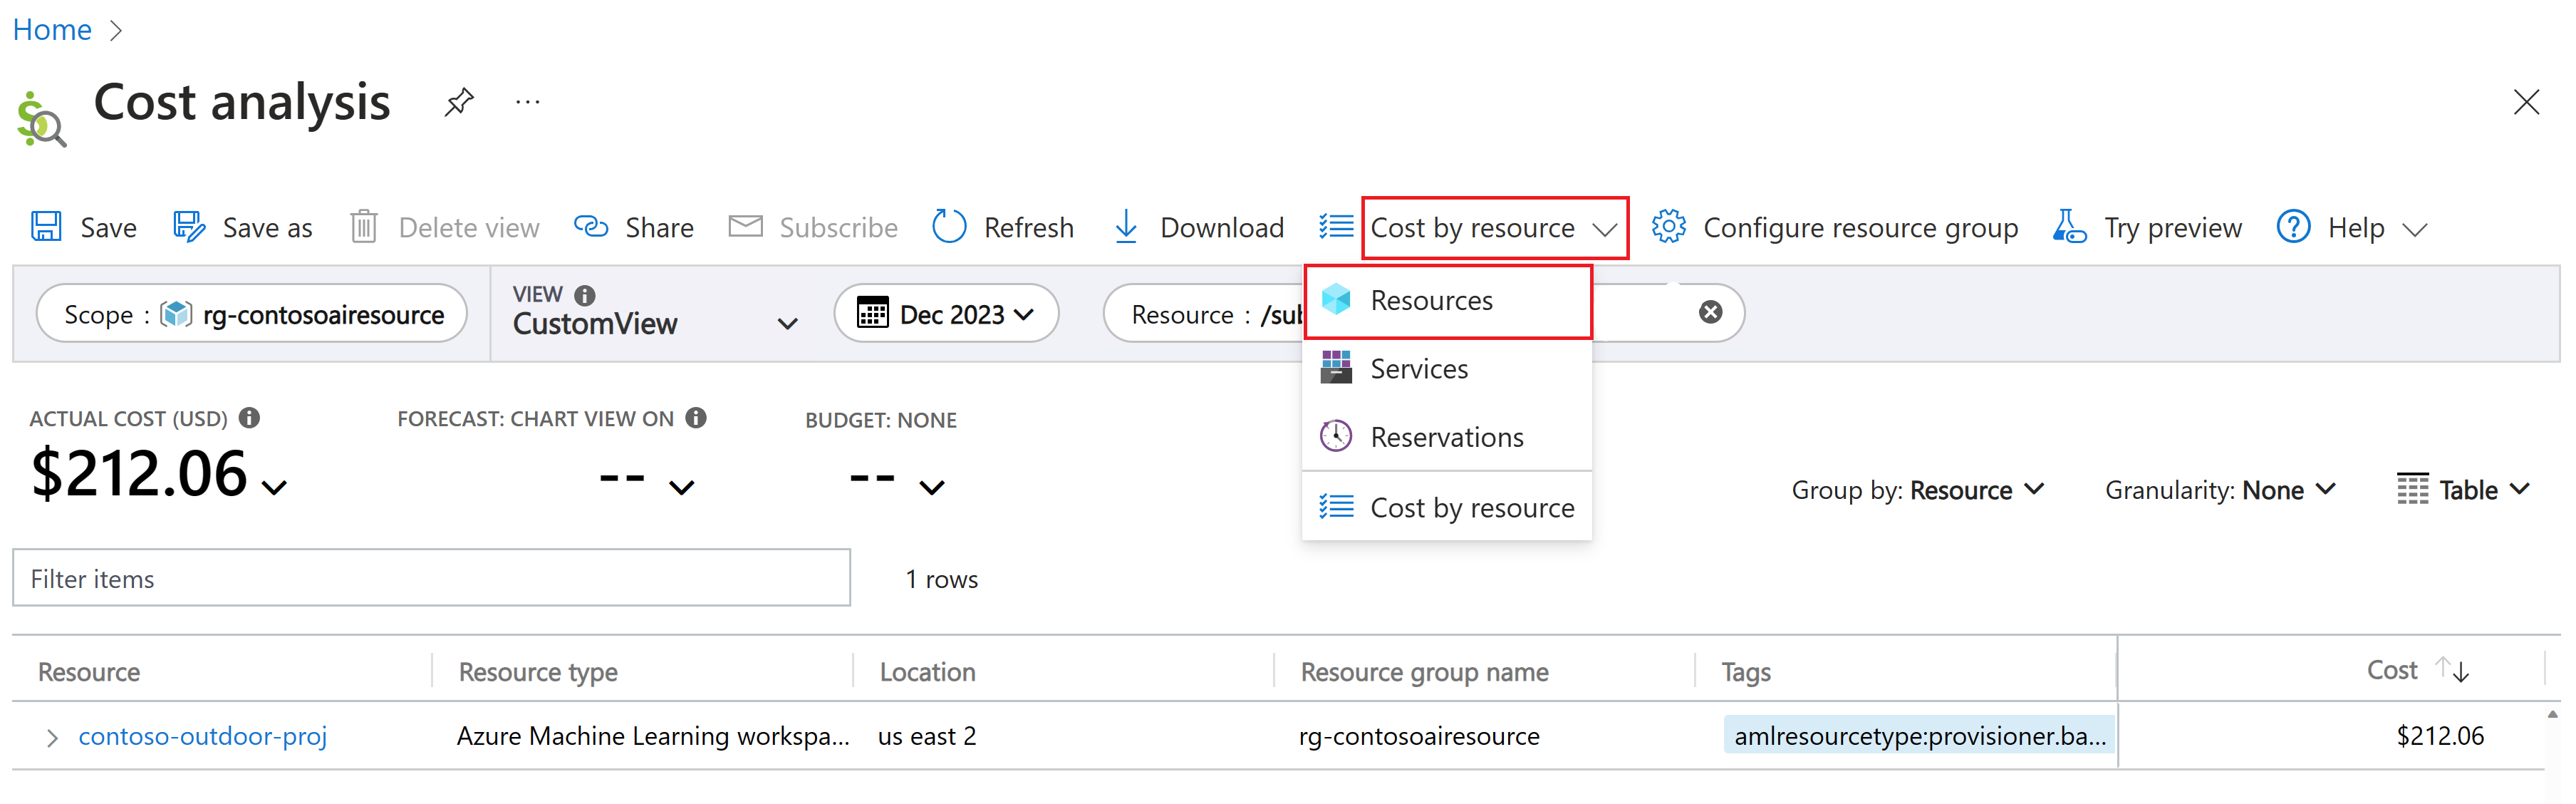Click the us east 2 location cell

[x=926, y=736]
